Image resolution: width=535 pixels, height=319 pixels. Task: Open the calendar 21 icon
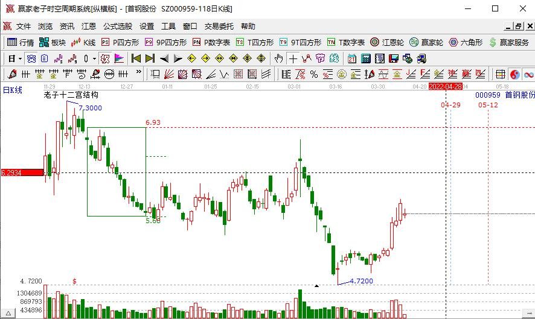[x=352, y=59]
